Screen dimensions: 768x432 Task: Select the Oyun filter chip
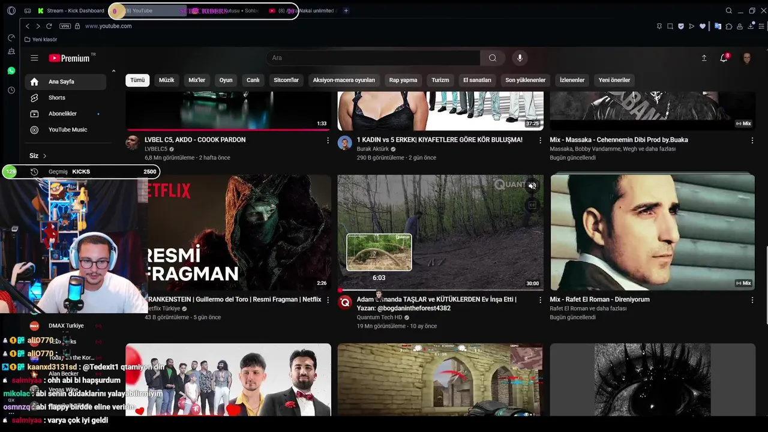[226, 80]
